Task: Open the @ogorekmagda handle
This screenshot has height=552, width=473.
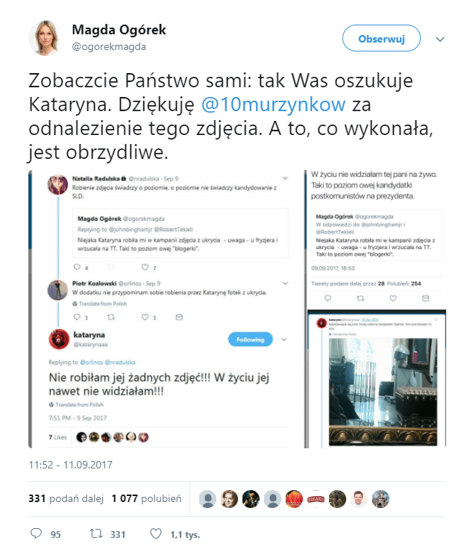Action: (x=109, y=47)
